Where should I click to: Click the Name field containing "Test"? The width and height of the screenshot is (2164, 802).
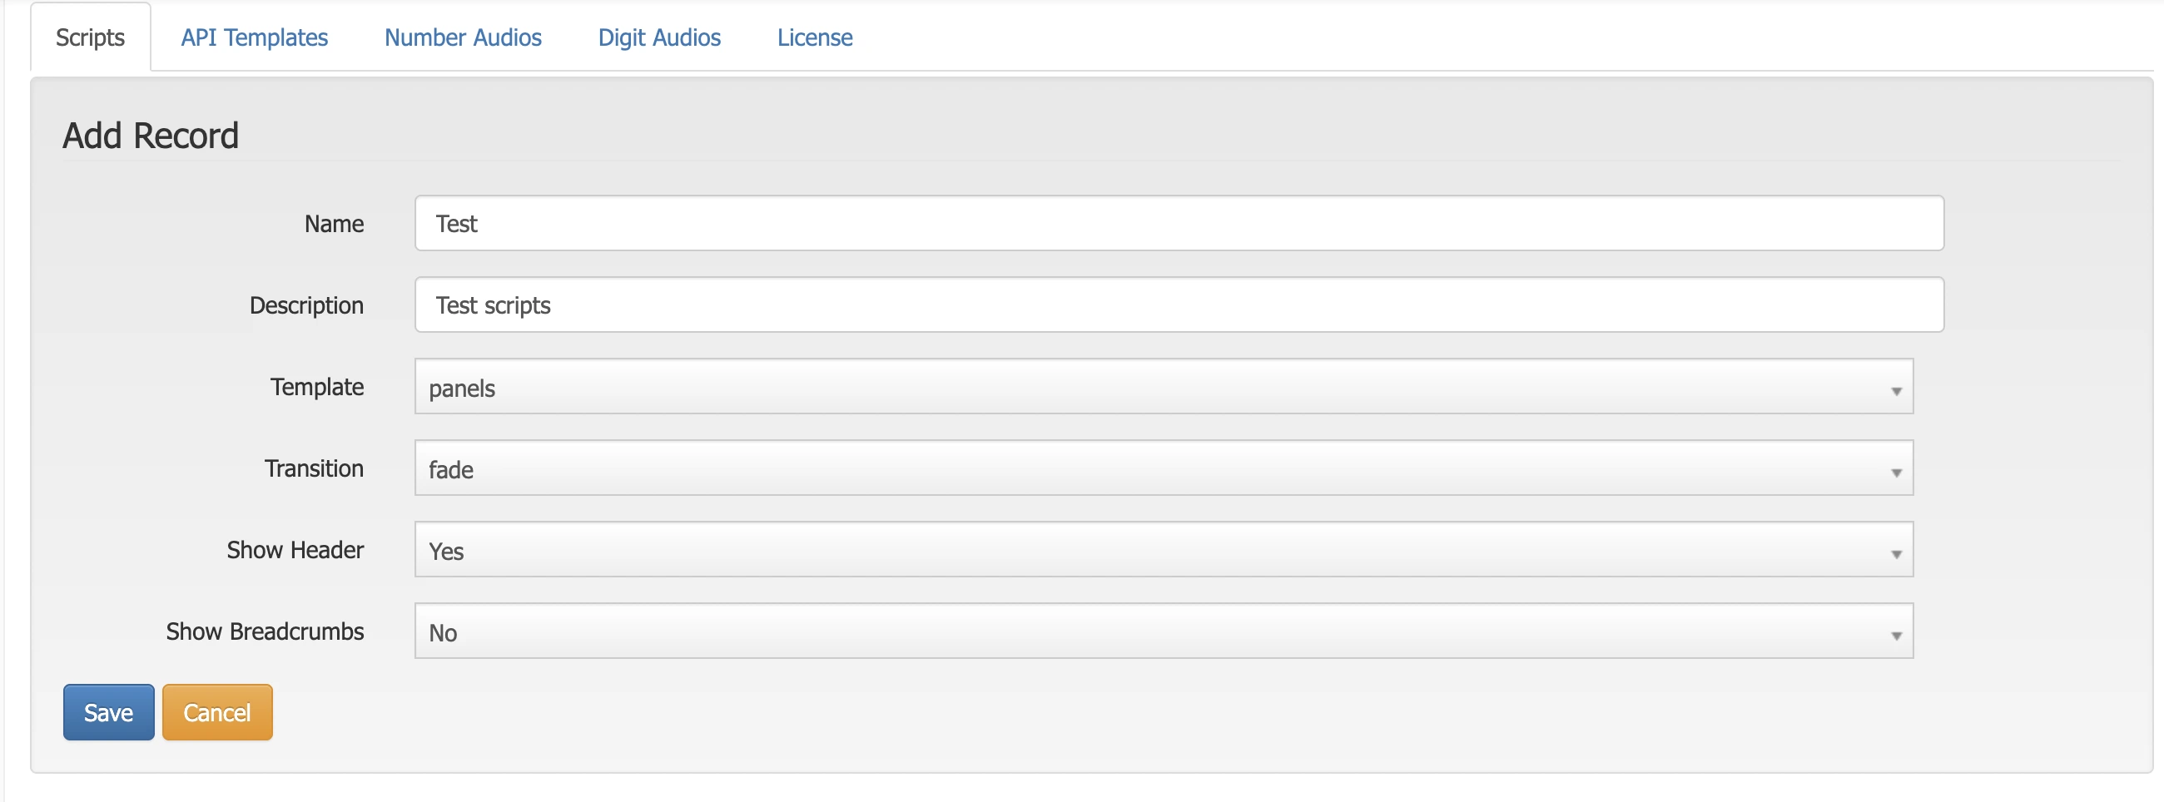tap(1178, 224)
